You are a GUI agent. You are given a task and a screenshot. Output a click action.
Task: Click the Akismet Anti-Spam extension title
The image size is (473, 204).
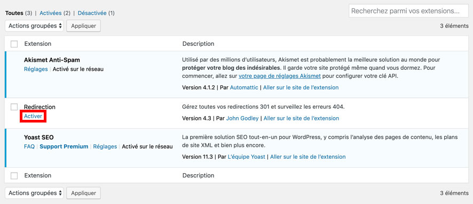[x=52, y=60]
